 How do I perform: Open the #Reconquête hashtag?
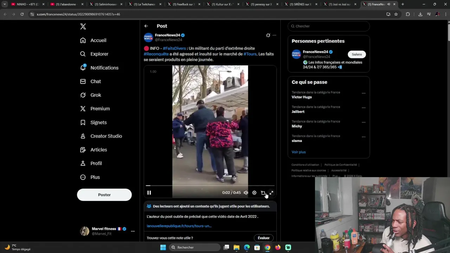tap(156, 54)
